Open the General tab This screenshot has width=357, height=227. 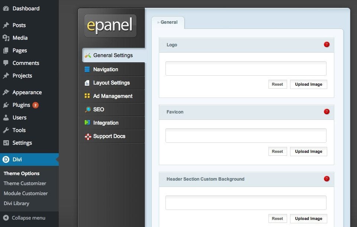(x=168, y=23)
